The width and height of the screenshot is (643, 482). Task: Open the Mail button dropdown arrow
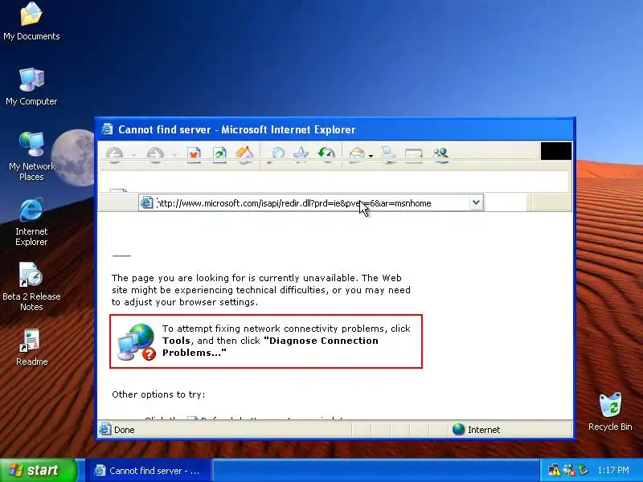(371, 156)
